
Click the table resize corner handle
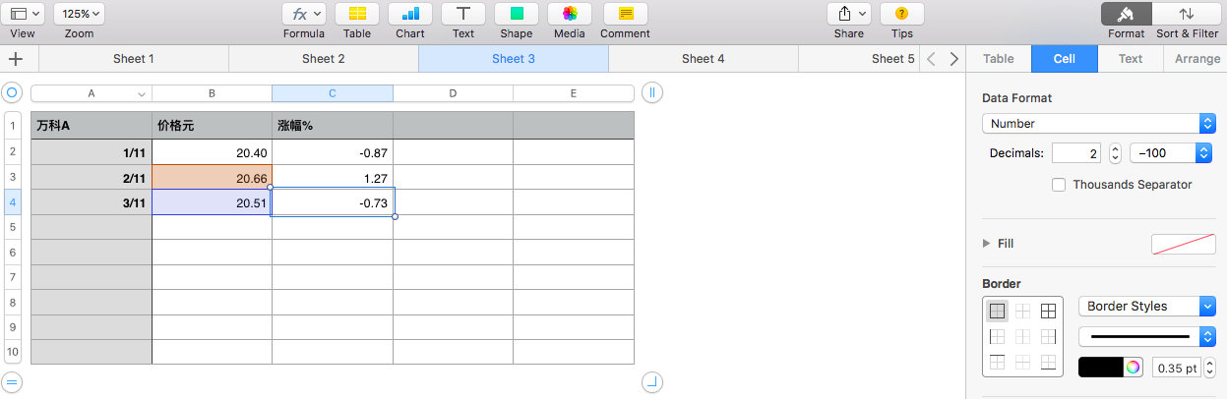click(652, 381)
